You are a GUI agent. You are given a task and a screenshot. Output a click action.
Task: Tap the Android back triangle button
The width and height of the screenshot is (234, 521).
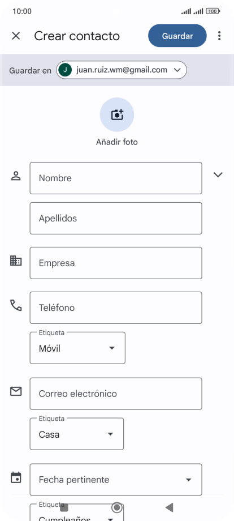pos(170,507)
